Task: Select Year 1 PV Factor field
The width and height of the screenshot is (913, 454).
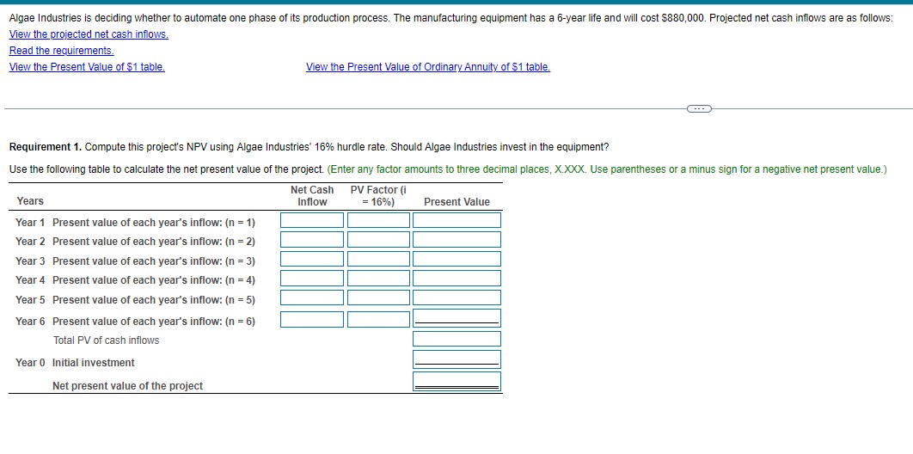Action: (379, 220)
